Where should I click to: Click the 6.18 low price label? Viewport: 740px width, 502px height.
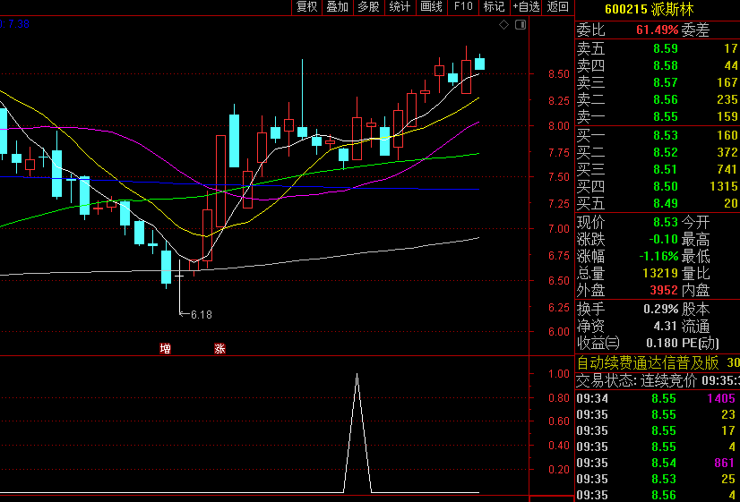tap(202, 314)
